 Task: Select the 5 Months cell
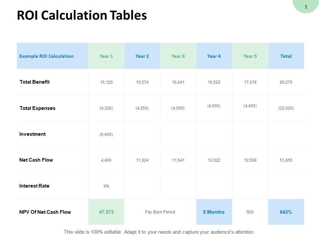(x=214, y=212)
